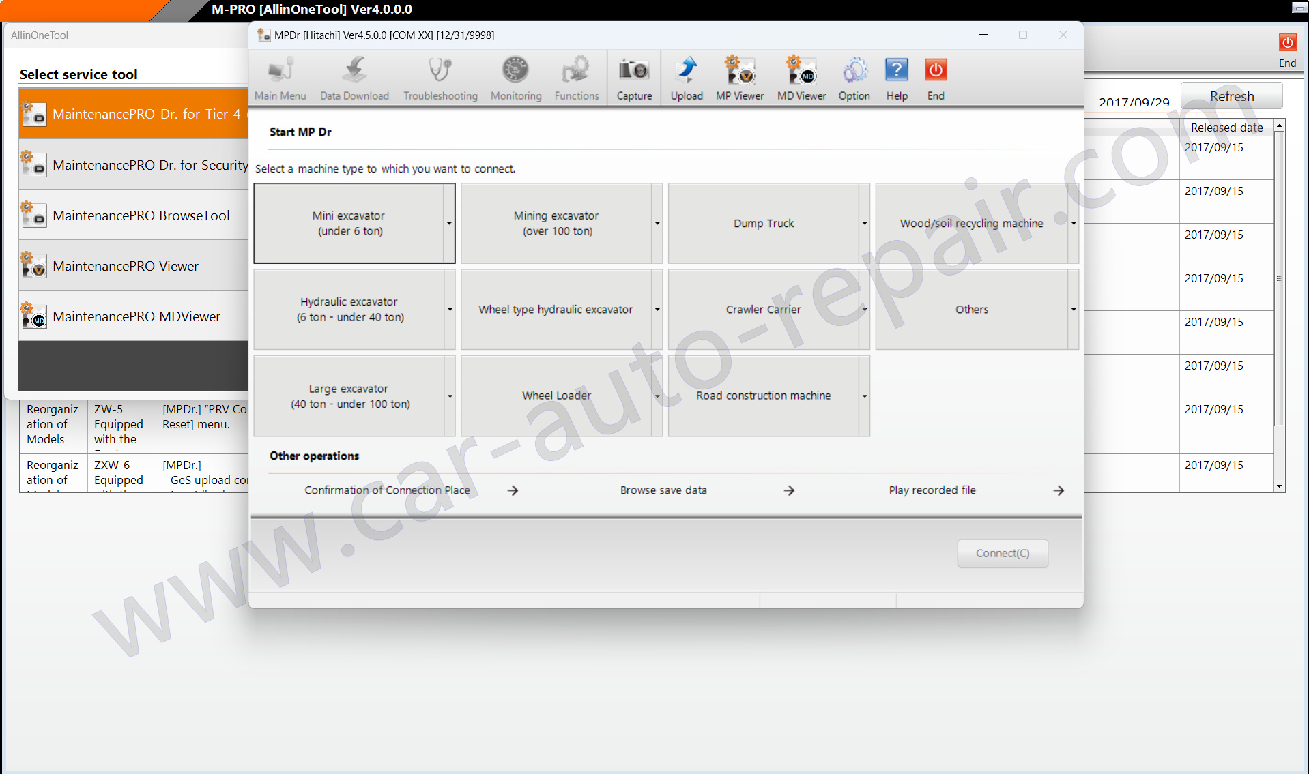The height and width of the screenshot is (774, 1309).
Task: Open Main Menu in MPDr toolbar
Action: coord(280,79)
